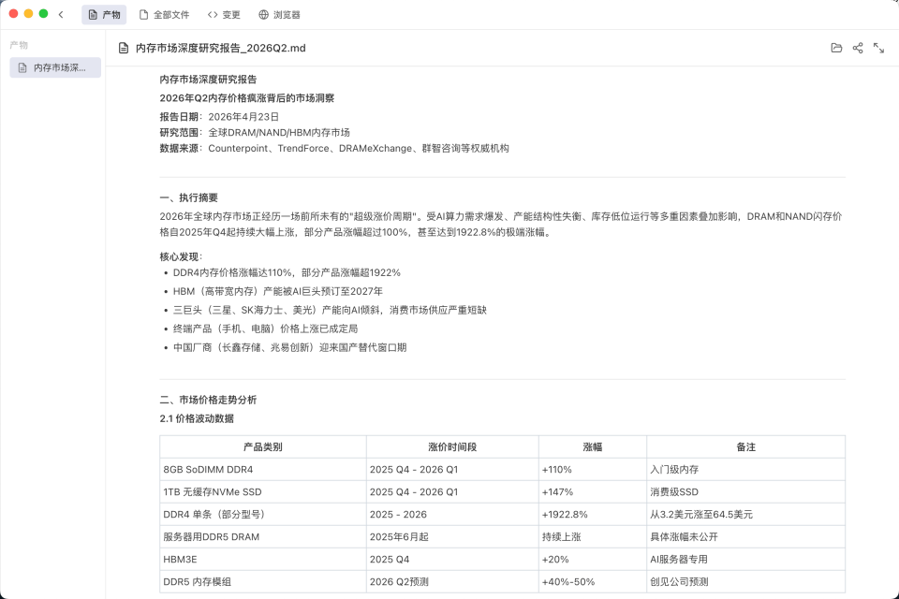Click the file icon next to the sidebar entry

coord(21,66)
